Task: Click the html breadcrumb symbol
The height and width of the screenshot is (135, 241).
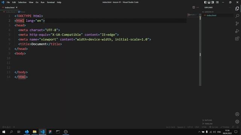Action: tap(21, 12)
